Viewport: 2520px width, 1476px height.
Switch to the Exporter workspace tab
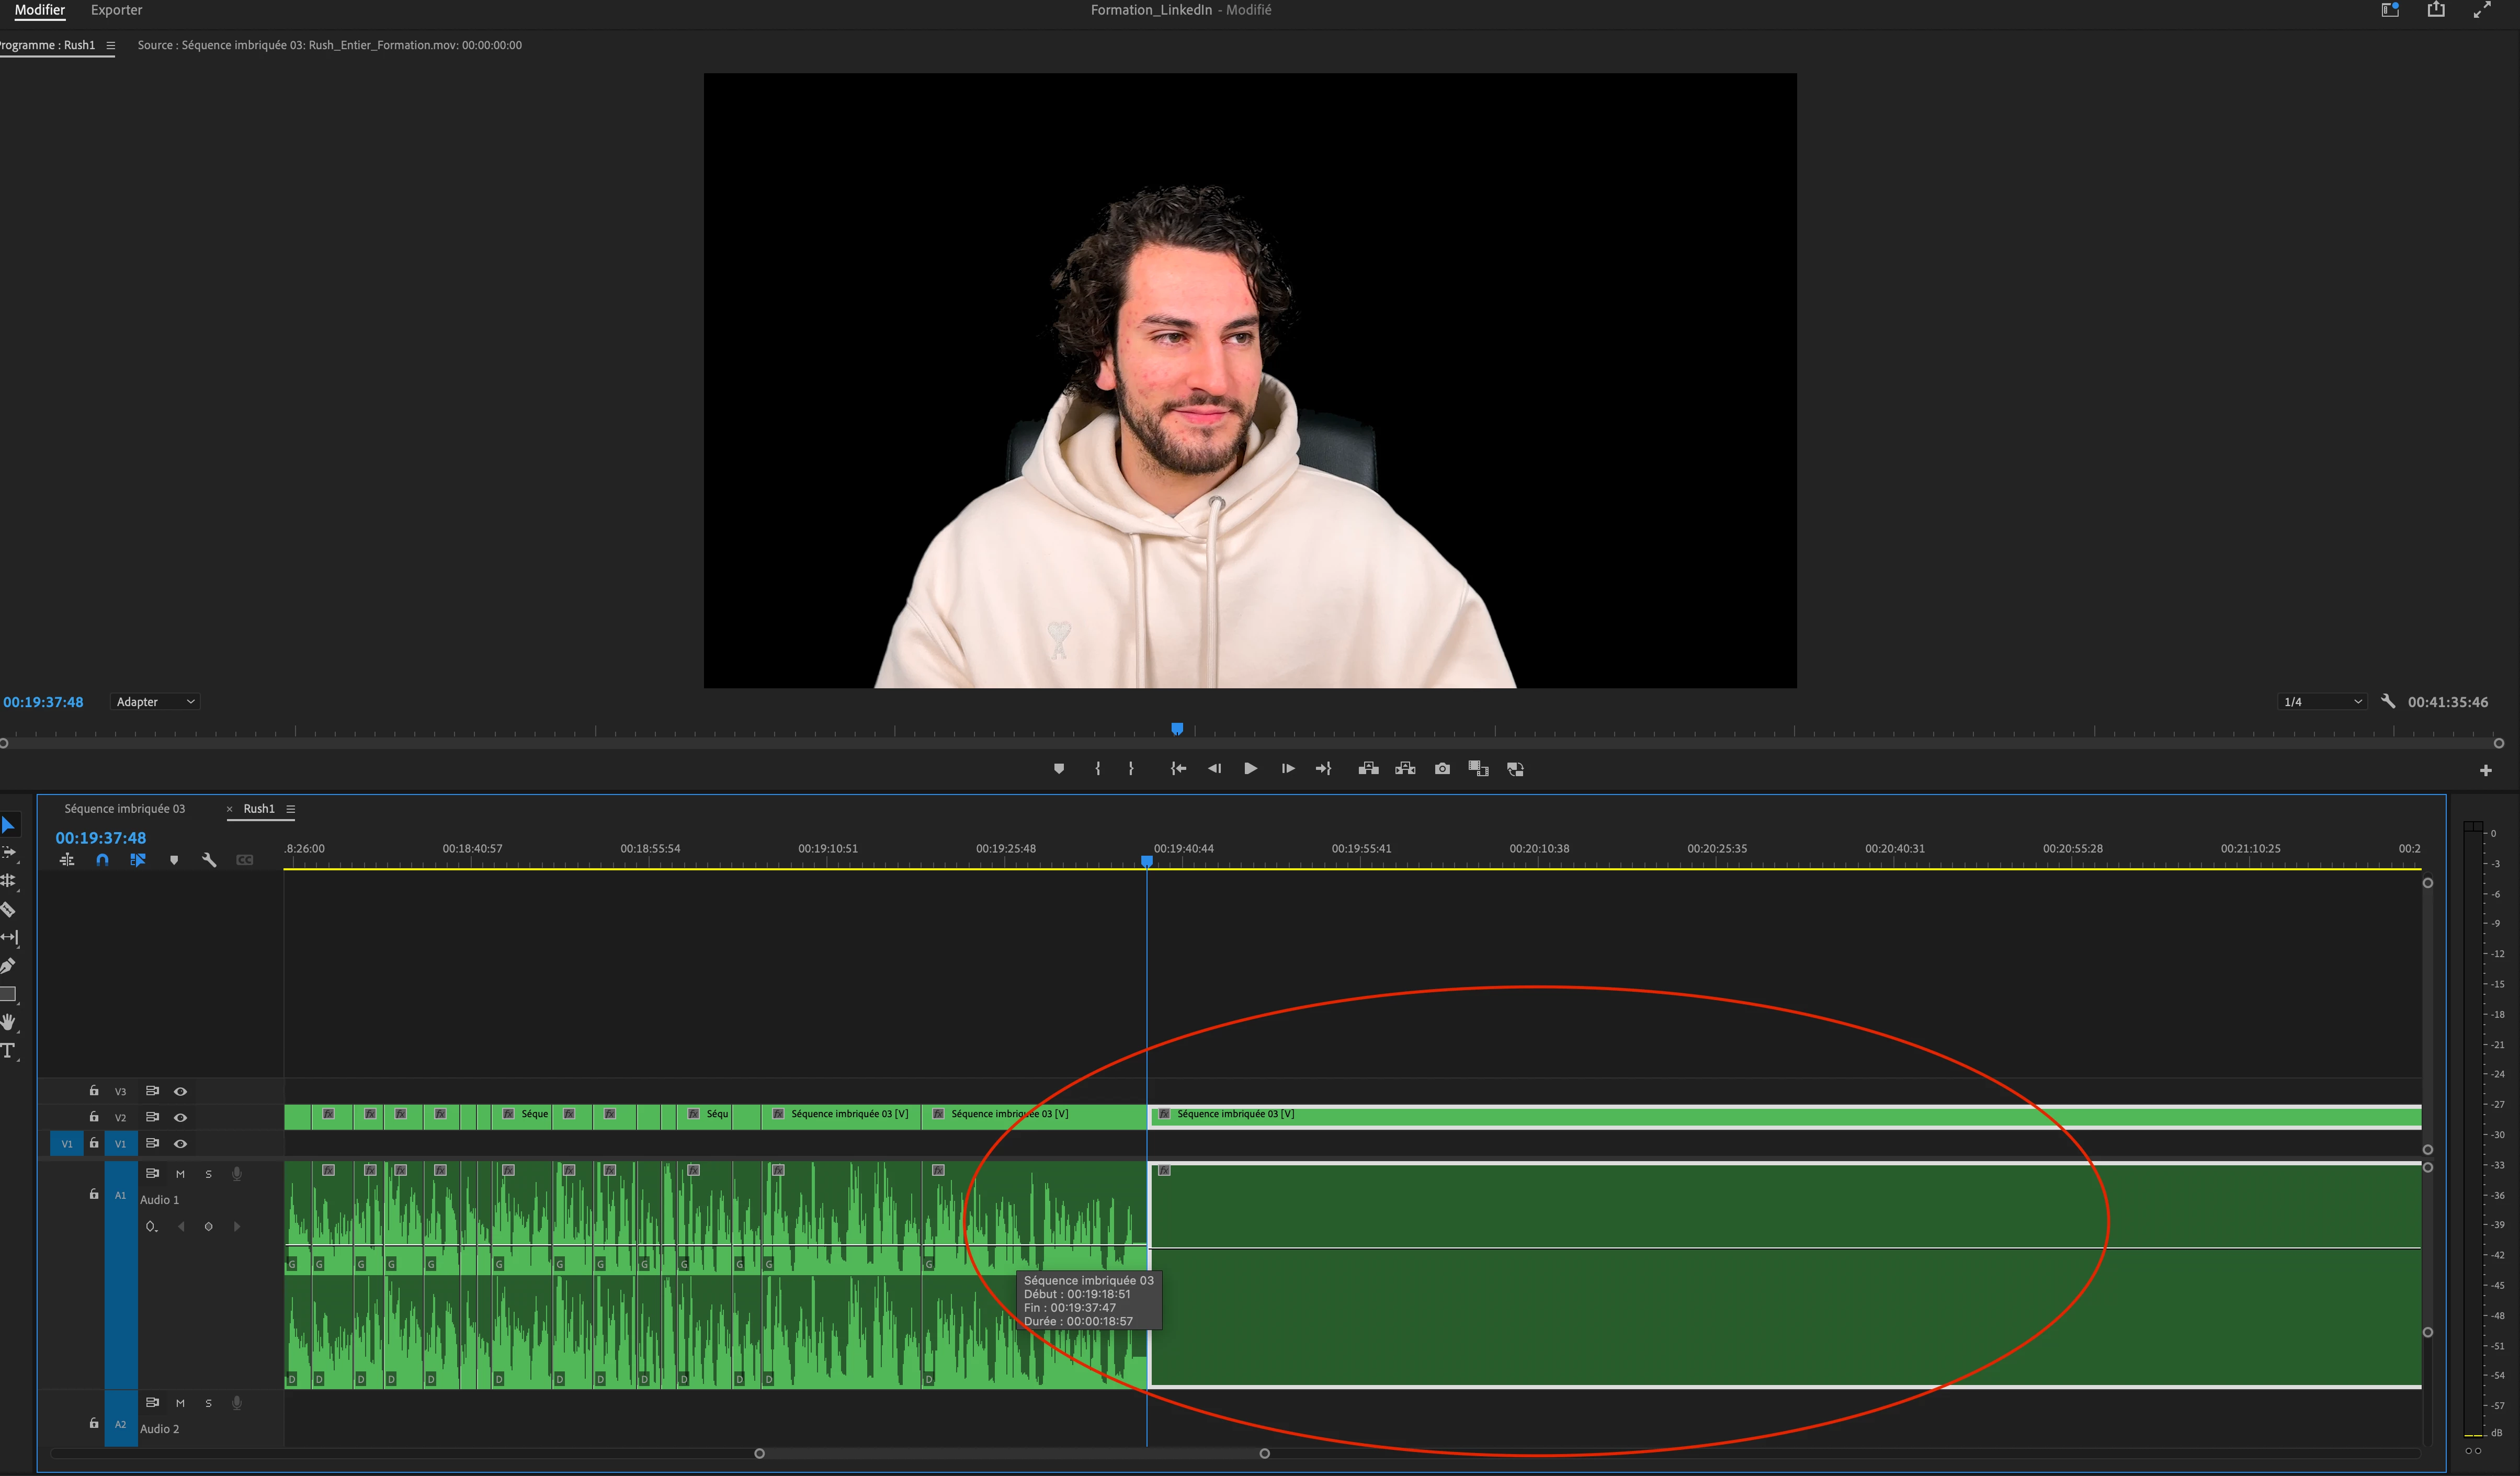[x=116, y=10]
